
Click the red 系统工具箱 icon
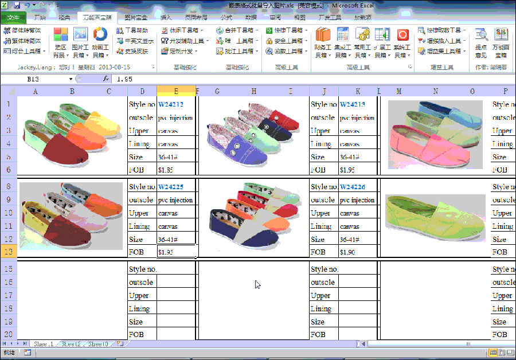pos(402,36)
